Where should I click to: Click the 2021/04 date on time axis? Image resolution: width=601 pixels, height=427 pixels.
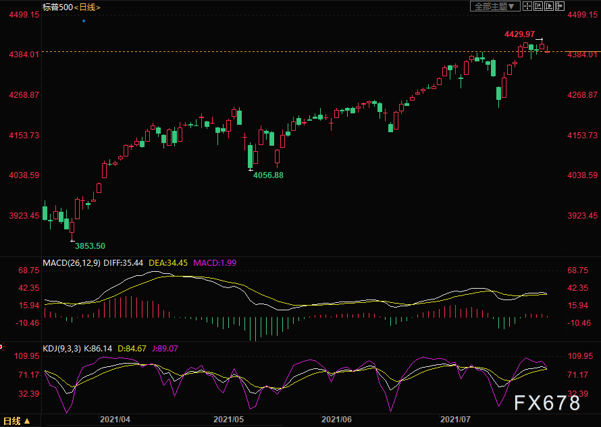pyautogui.click(x=114, y=419)
